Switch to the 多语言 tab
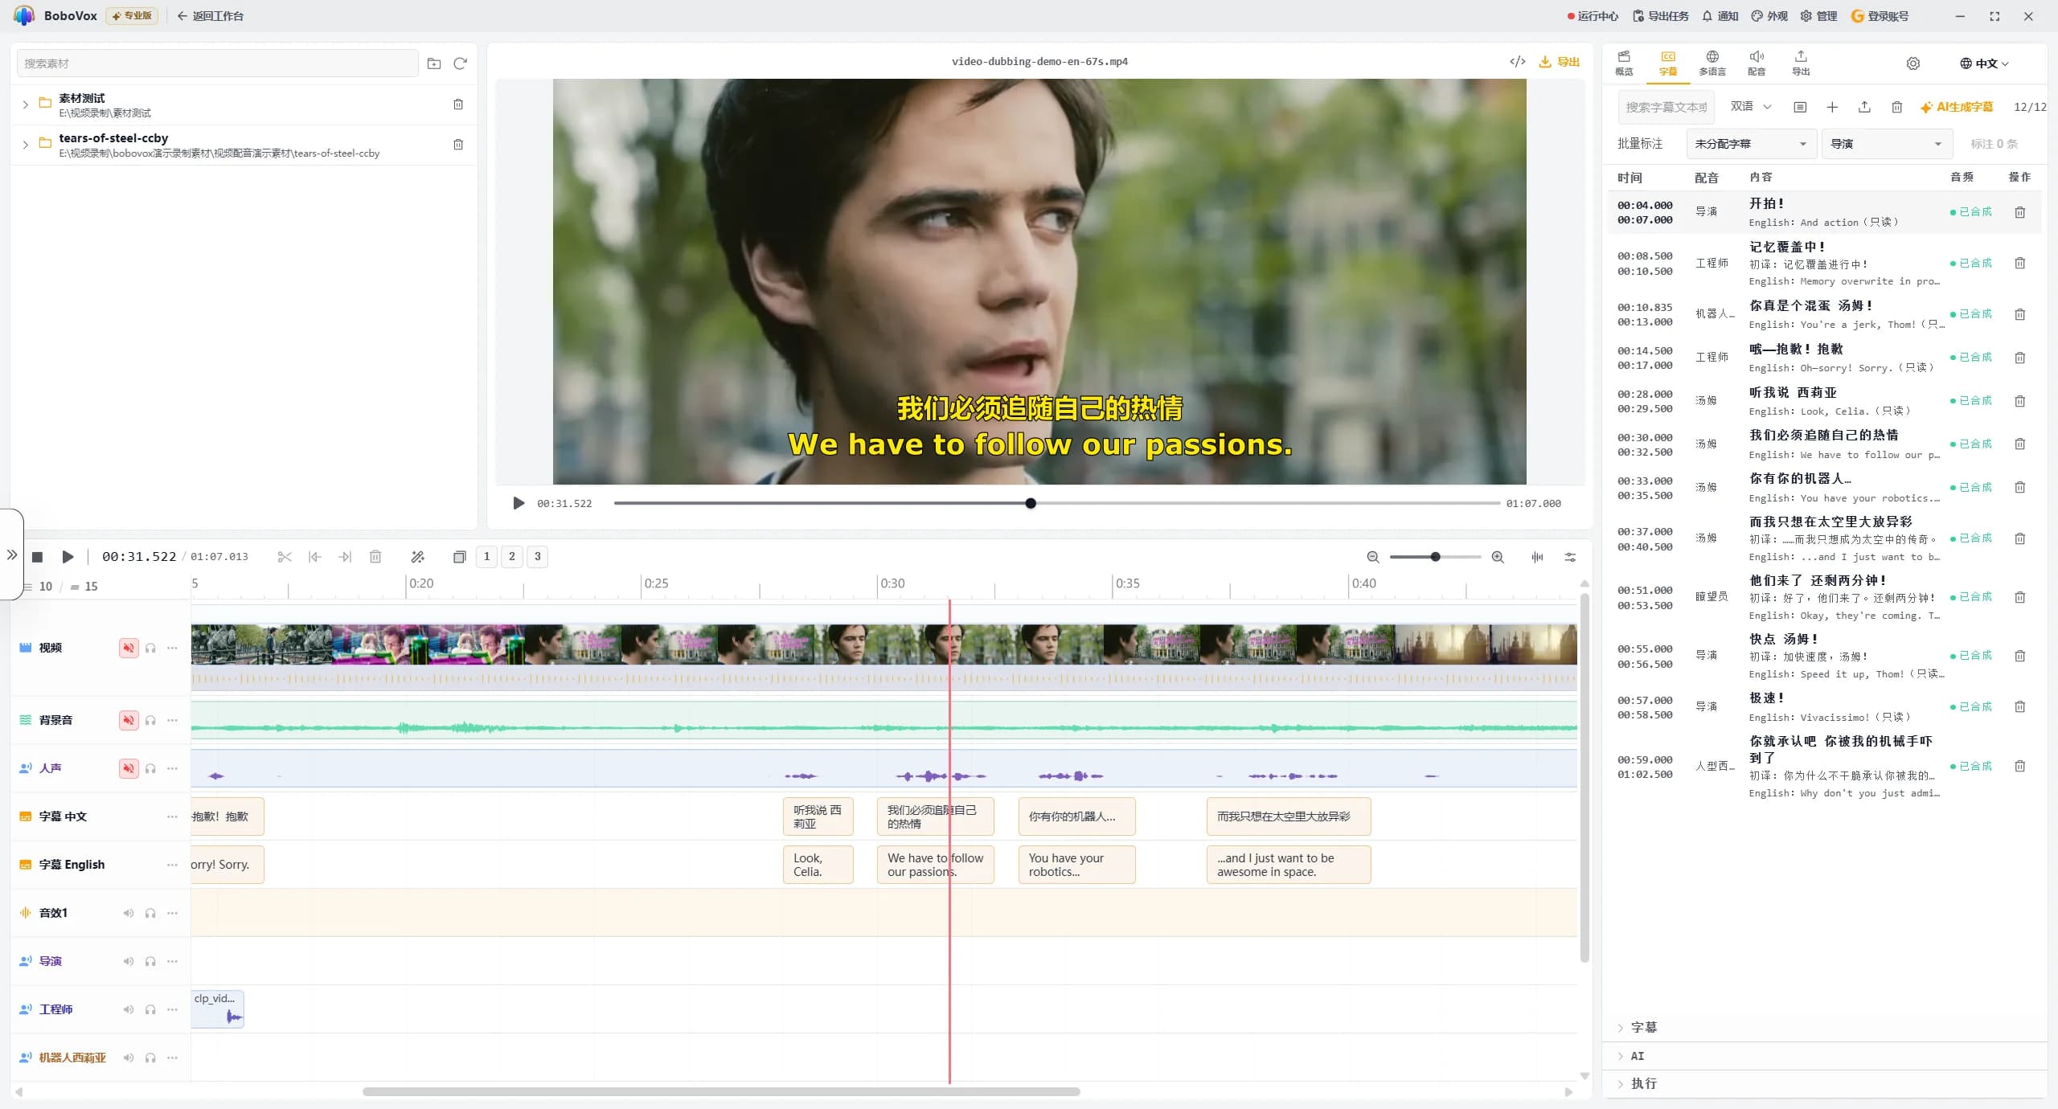2058x1109 pixels. (1712, 63)
